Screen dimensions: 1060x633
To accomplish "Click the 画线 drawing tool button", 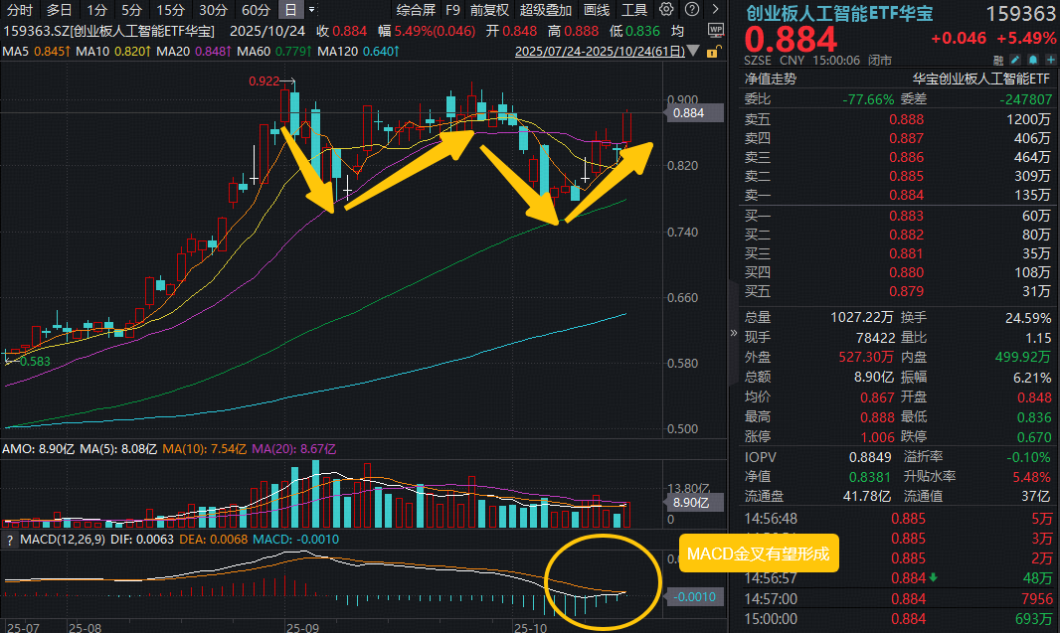I will pyautogui.click(x=597, y=10).
